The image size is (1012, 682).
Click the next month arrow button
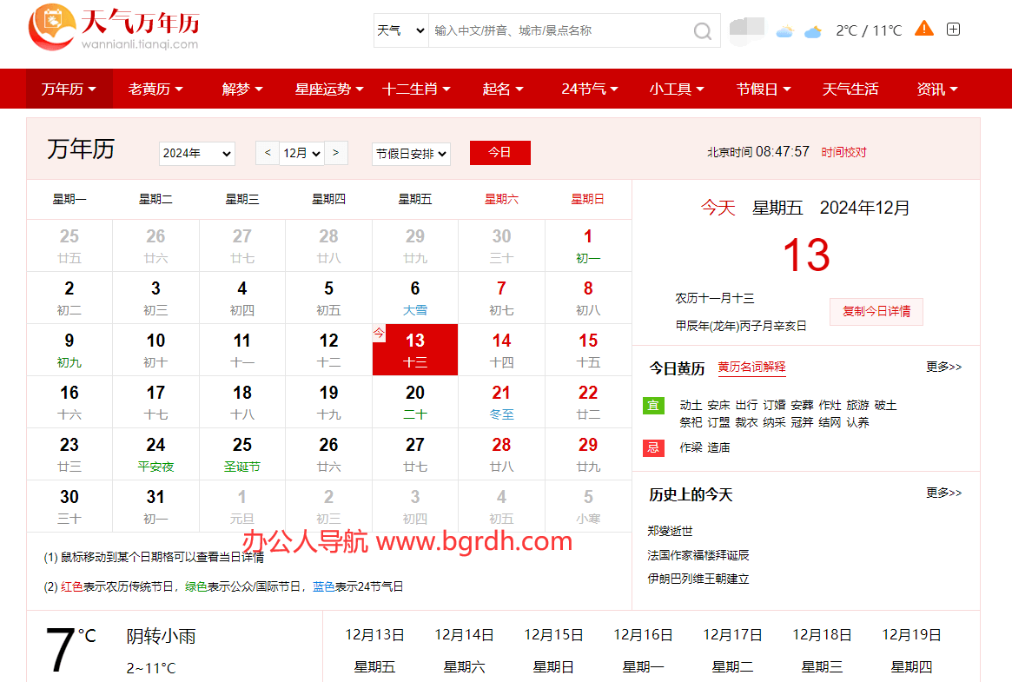(336, 153)
